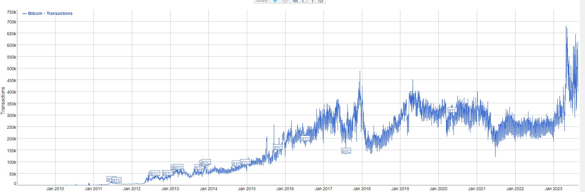The width and height of the screenshot is (585, 192).
Task: Click the Jan 2018 x-axis label
Action: [362, 189]
